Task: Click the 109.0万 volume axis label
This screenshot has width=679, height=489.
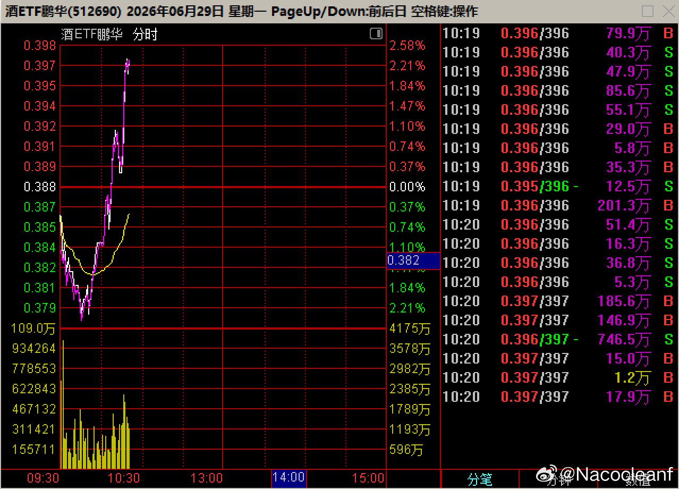Action: tap(33, 328)
